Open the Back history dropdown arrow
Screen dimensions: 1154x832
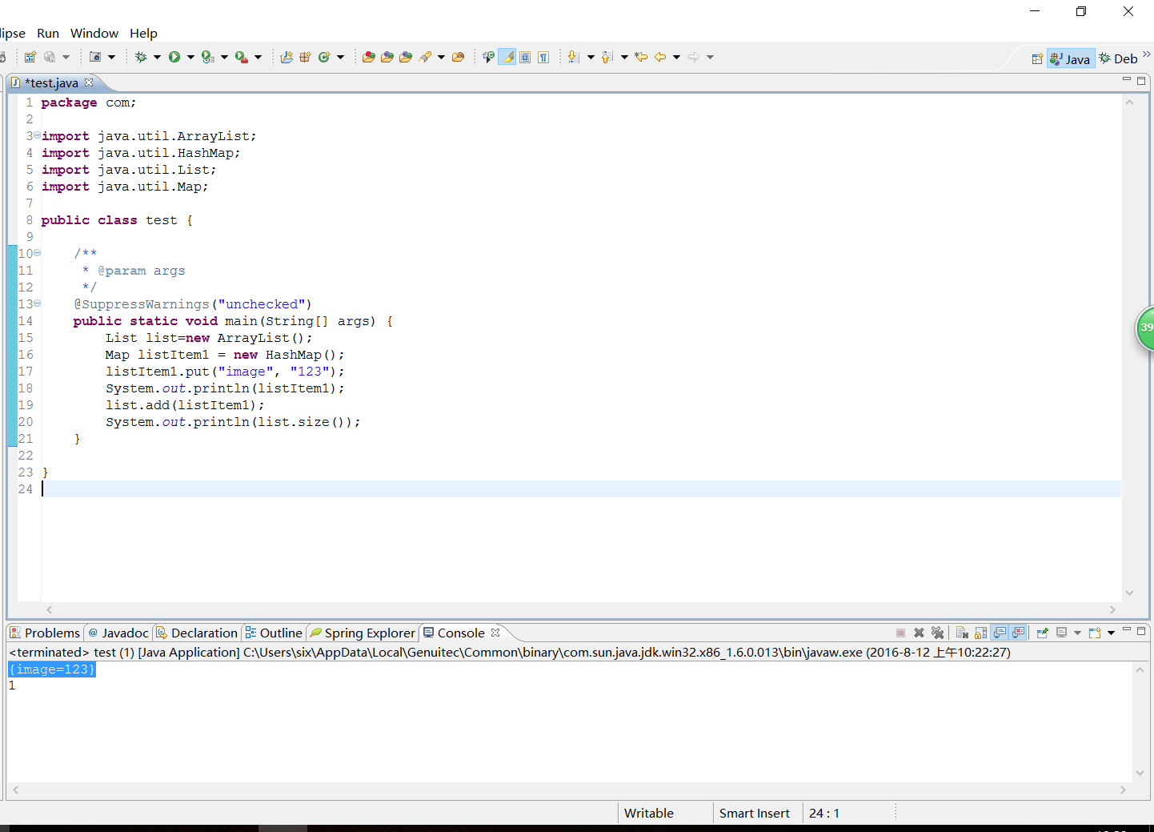click(x=676, y=57)
